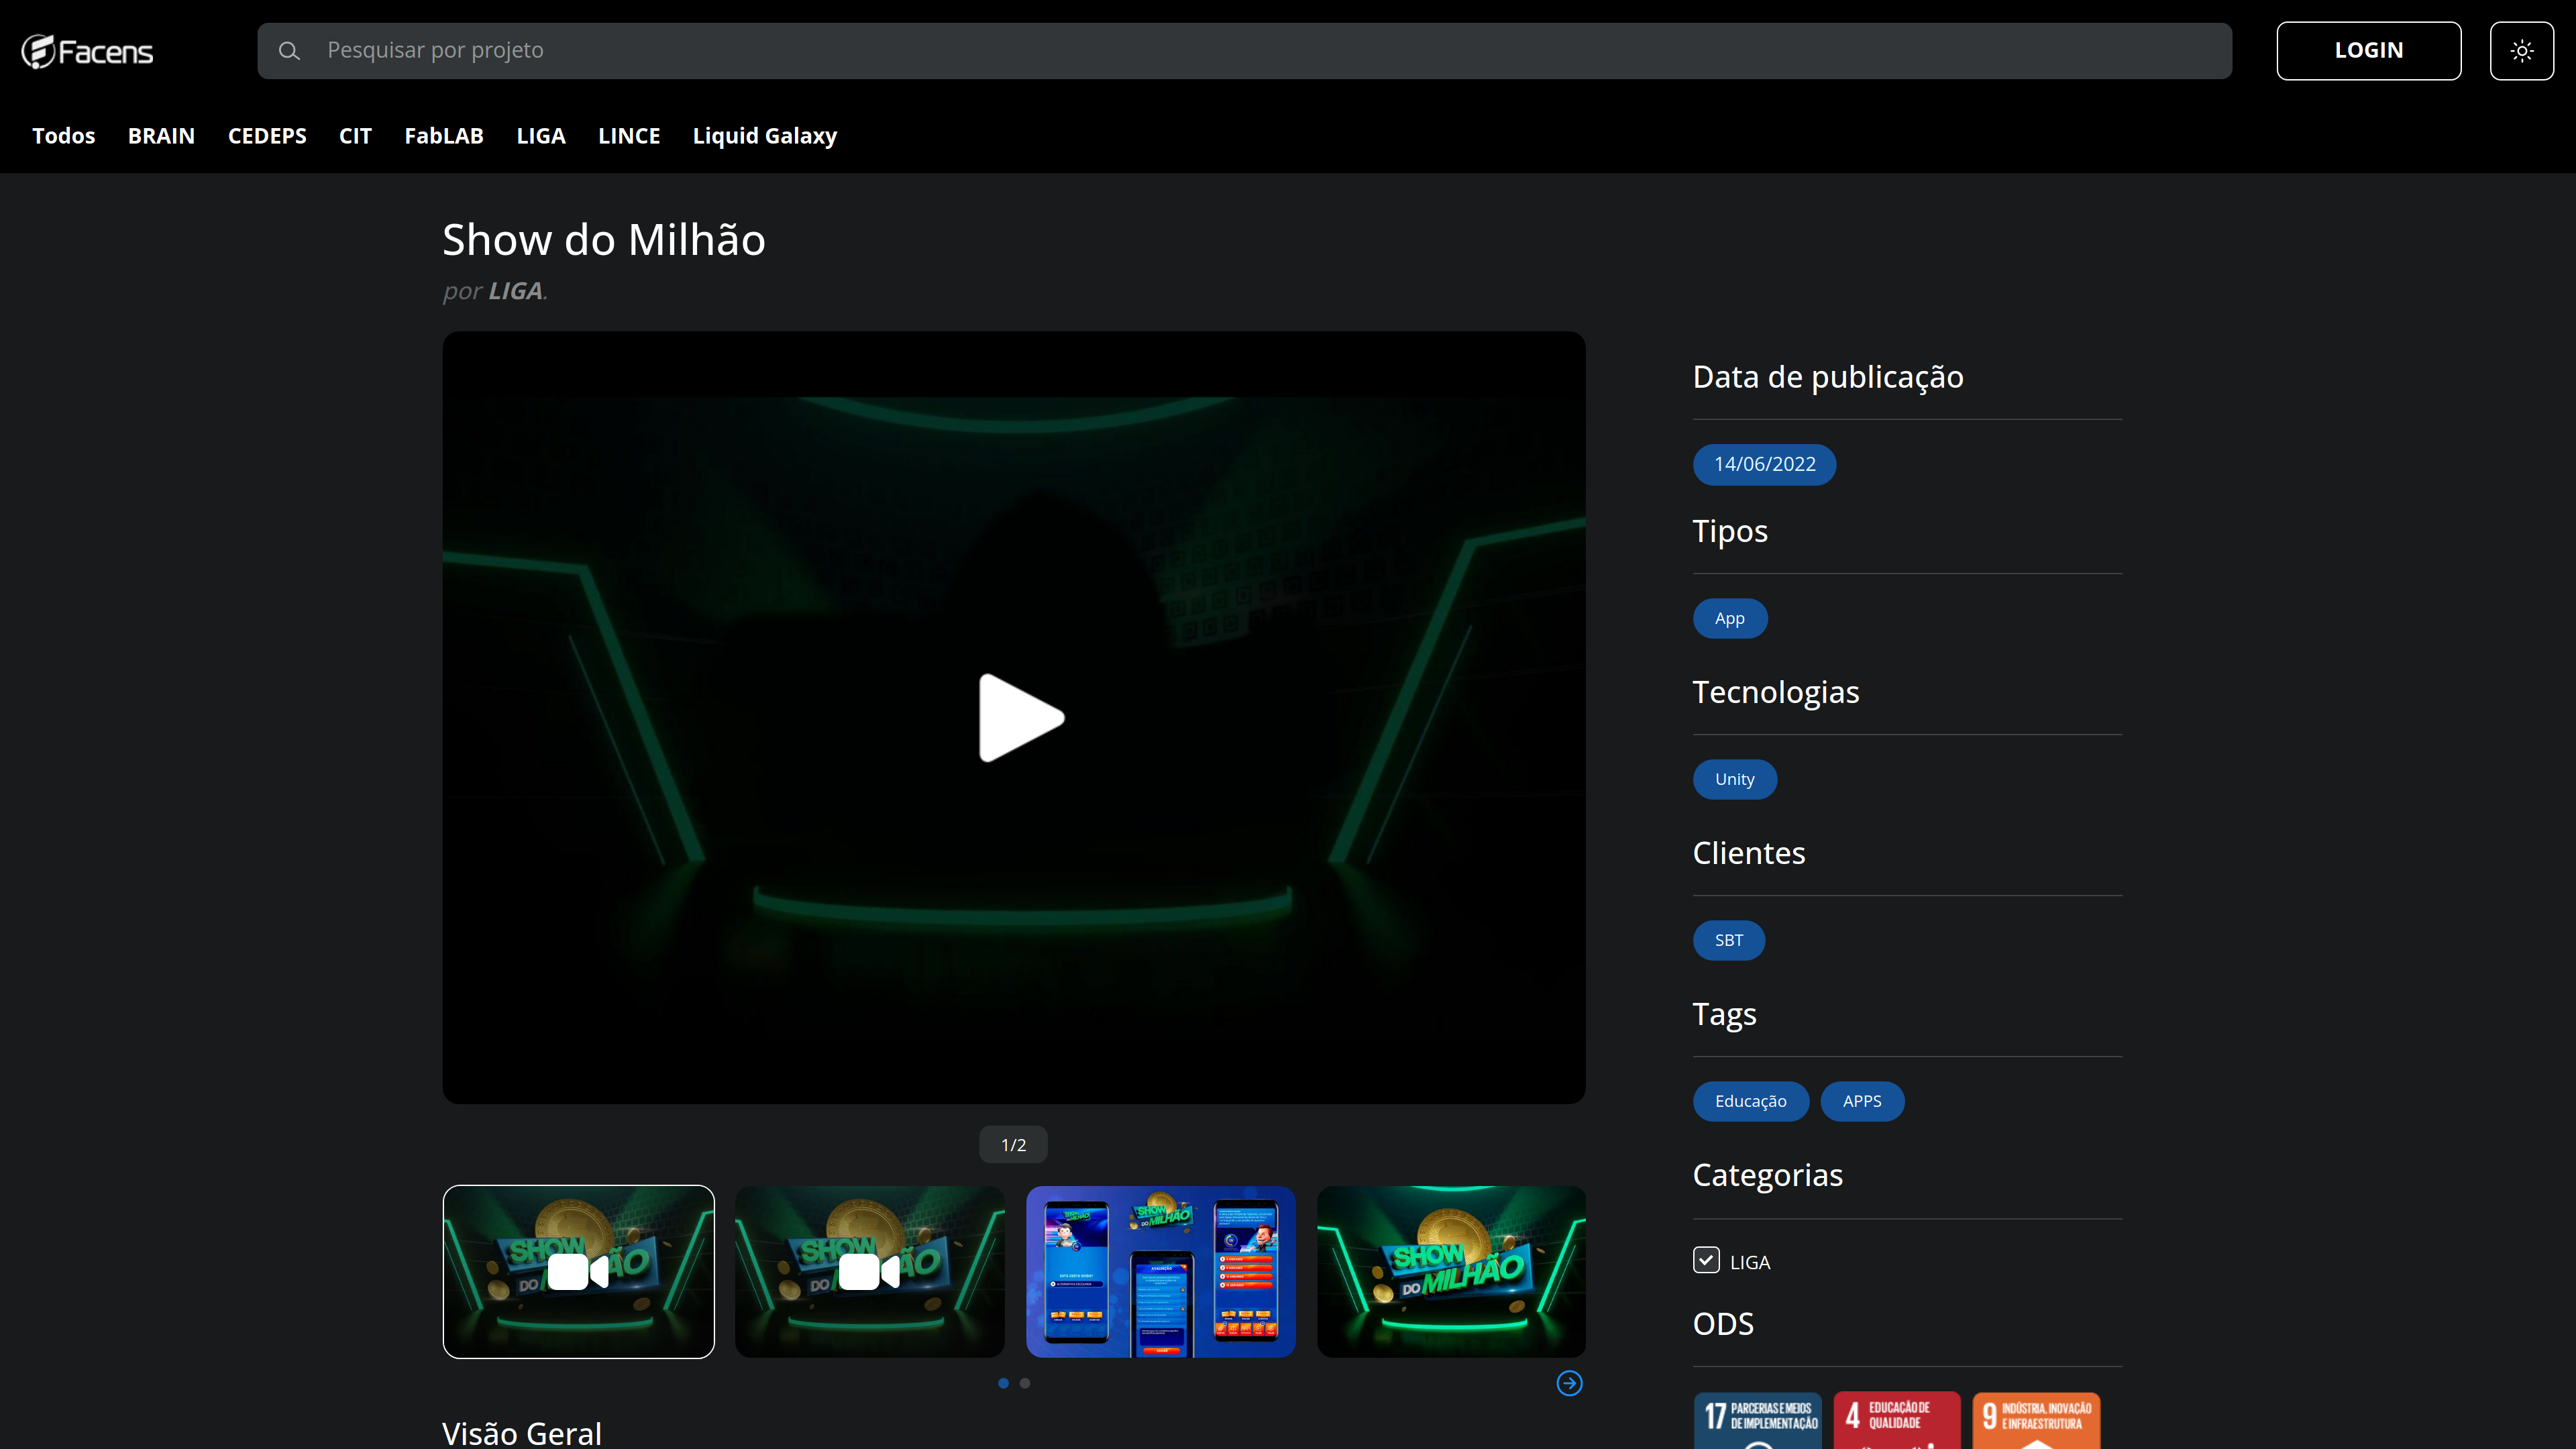Open ODS 4 Educação de Qualidade badge
This screenshot has height=1449, width=2576.
click(1897, 1420)
